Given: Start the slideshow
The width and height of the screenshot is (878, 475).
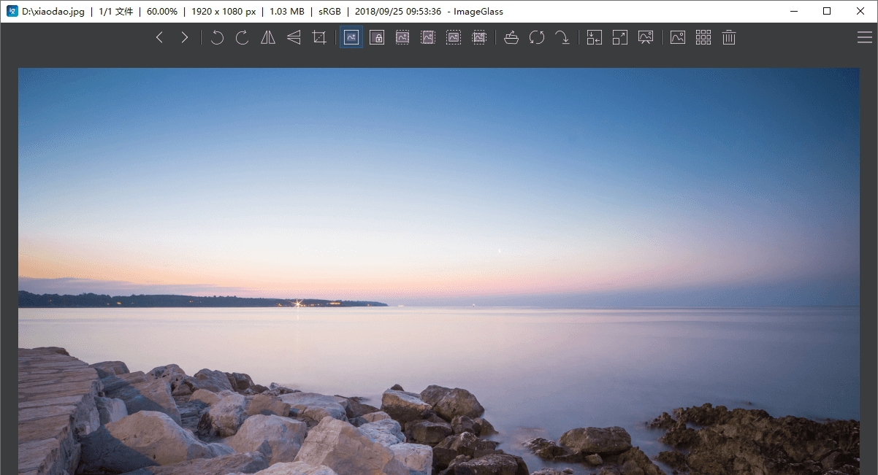Looking at the screenshot, I should click(x=646, y=37).
